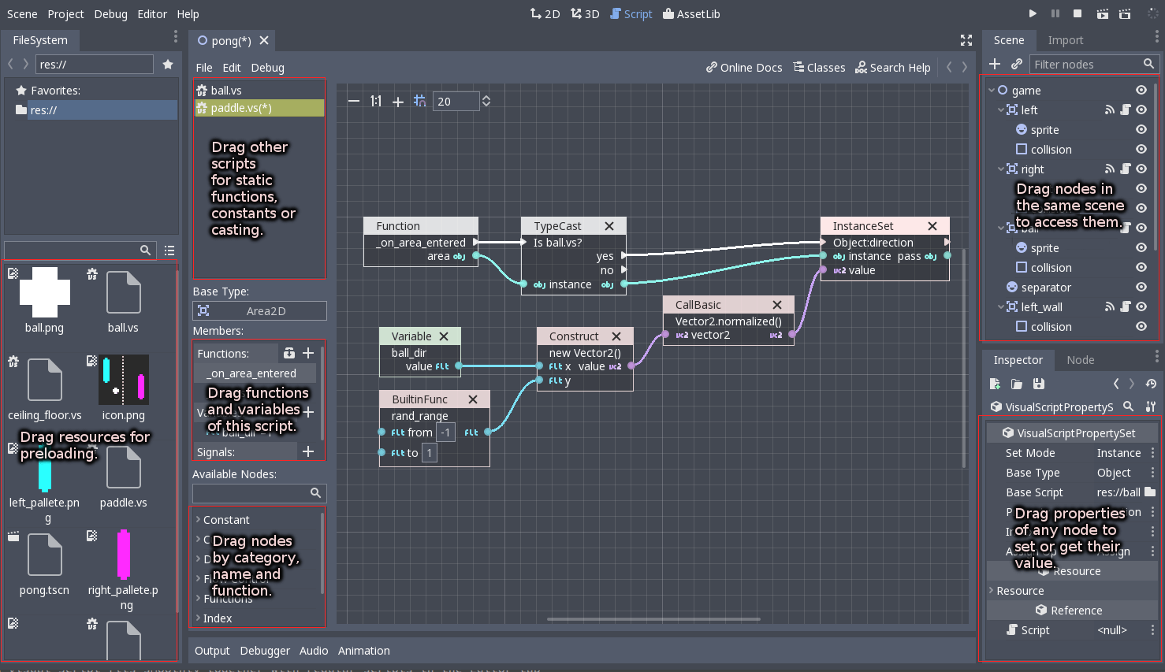Image resolution: width=1165 pixels, height=672 pixels.
Task: Open the Online Docs link
Action: [743, 67]
